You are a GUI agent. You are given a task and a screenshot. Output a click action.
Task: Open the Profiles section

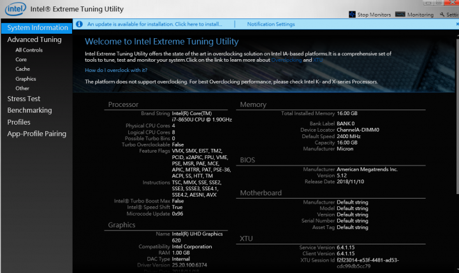click(18, 122)
